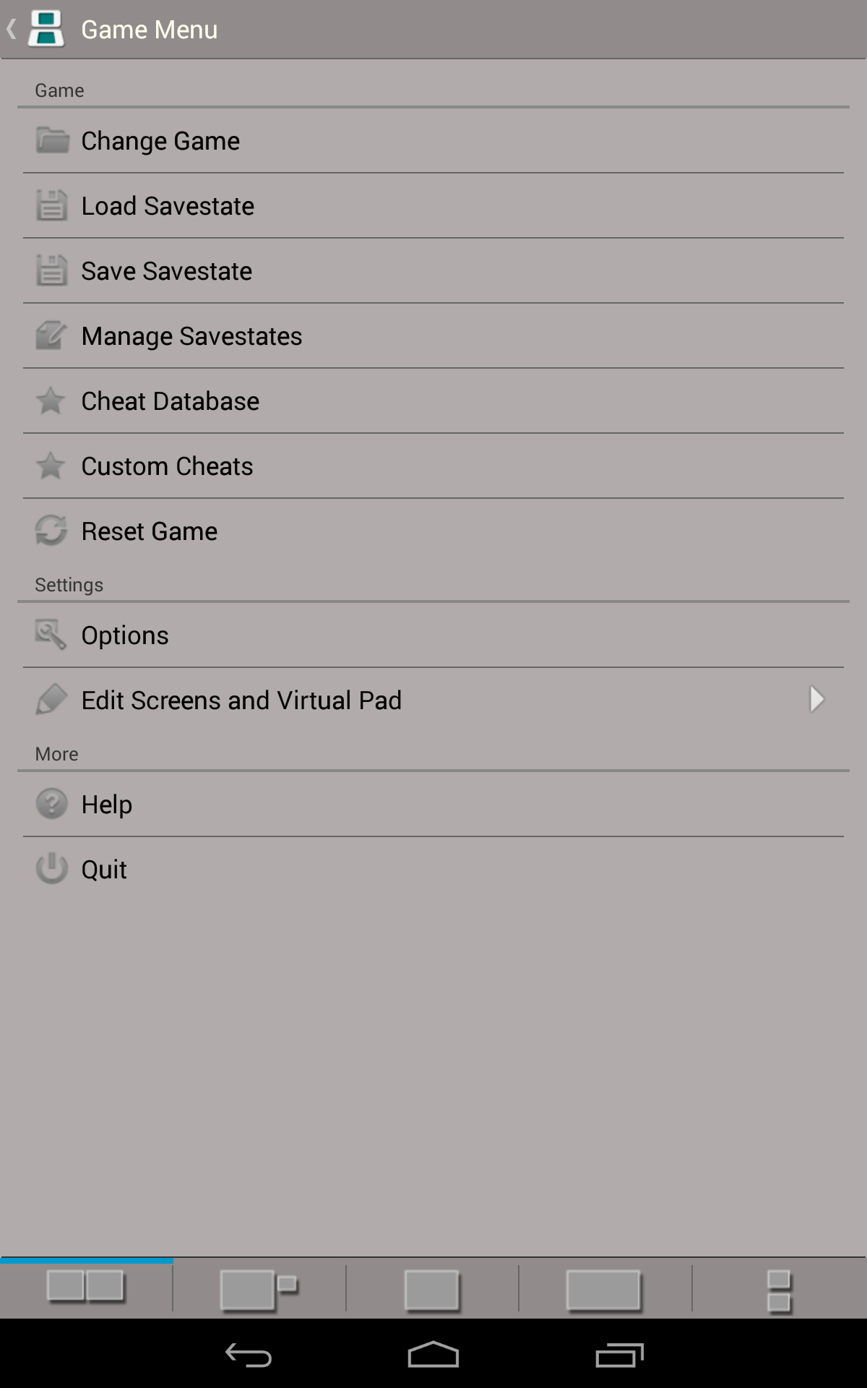Image resolution: width=867 pixels, height=1388 pixels.
Task: Choose Load Savestate
Action: coord(168,206)
